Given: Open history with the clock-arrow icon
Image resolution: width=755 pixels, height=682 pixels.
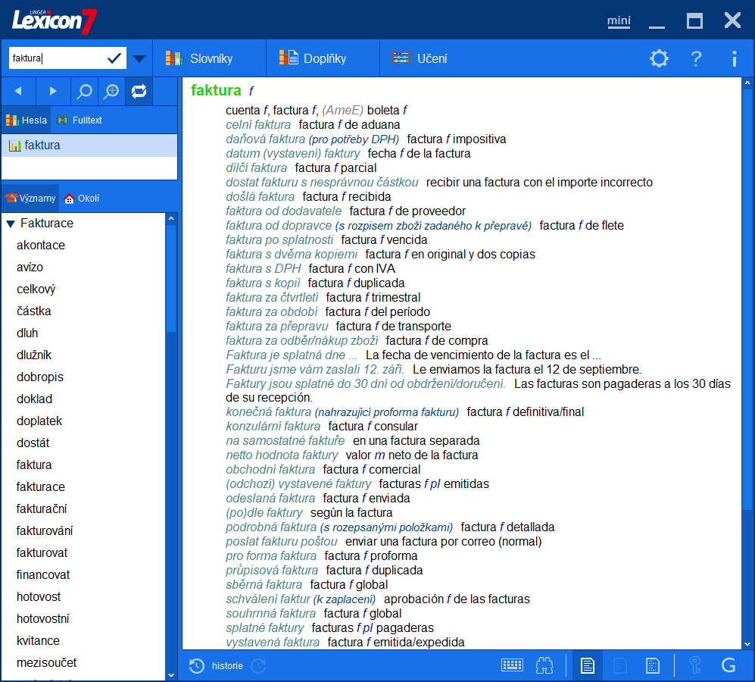Looking at the screenshot, I should tap(196, 665).
